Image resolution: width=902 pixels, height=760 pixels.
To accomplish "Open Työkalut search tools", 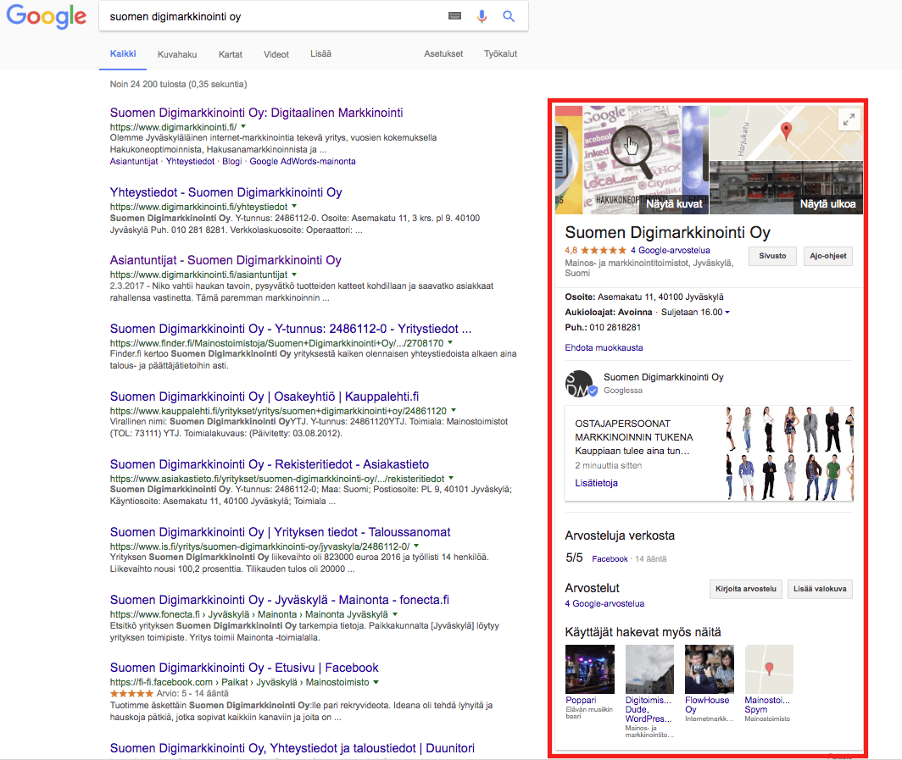I will click(500, 54).
